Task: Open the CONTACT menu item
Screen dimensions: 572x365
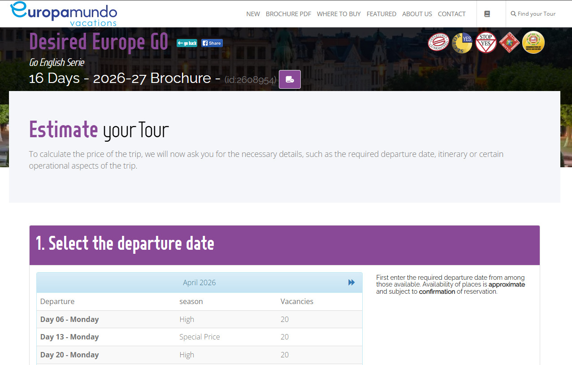Action: coord(451,14)
